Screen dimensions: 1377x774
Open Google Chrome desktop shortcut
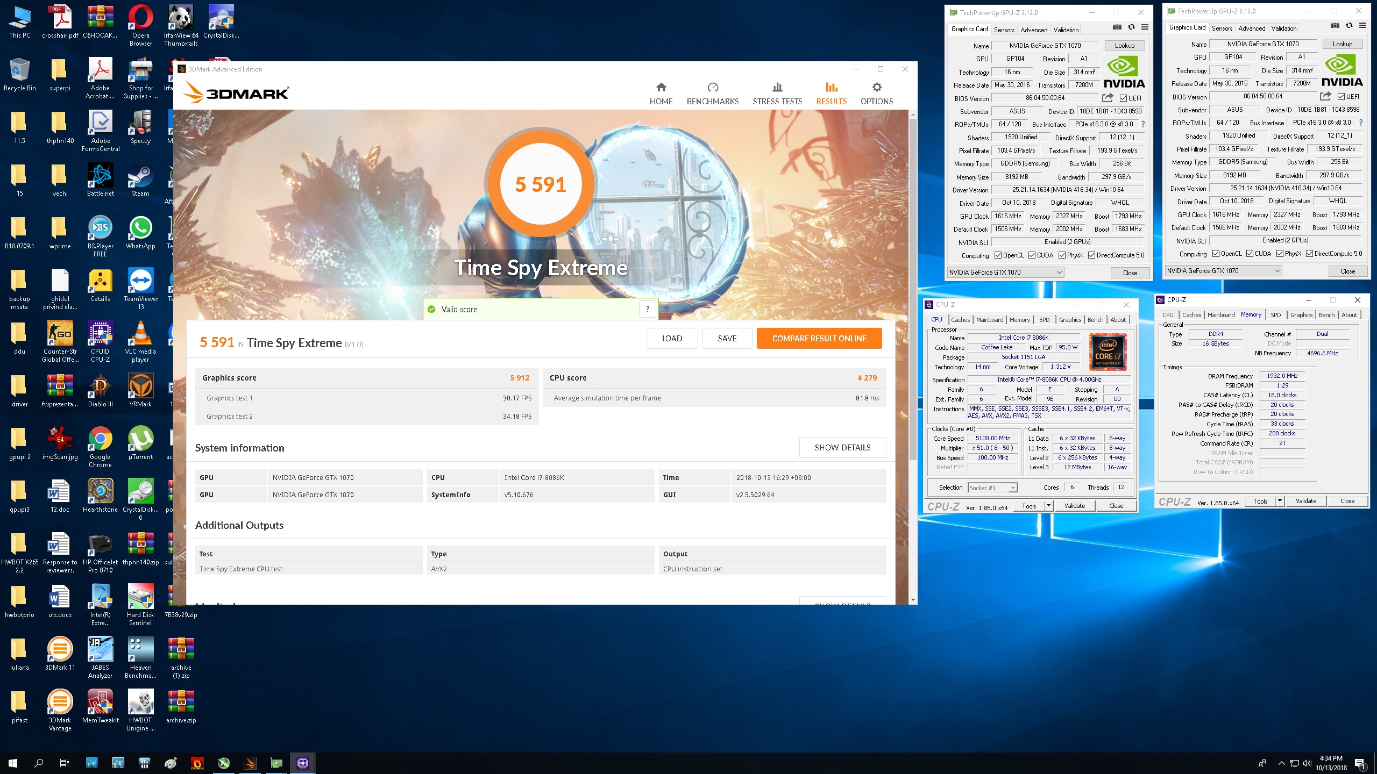coord(100,447)
